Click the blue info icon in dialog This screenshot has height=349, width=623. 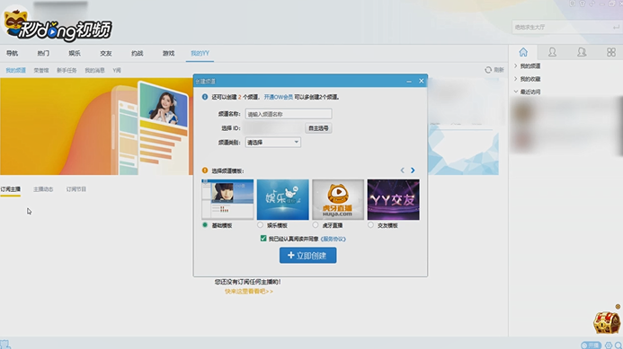click(205, 97)
